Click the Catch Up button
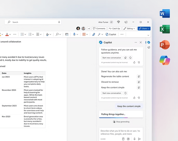The image size is (178, 141). click(x=114, y=29)
